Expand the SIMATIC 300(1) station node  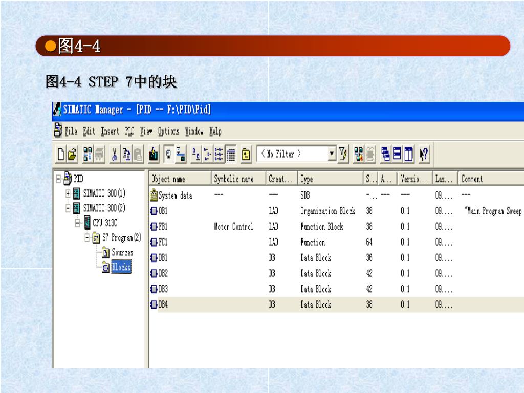(x=68, y=193)
